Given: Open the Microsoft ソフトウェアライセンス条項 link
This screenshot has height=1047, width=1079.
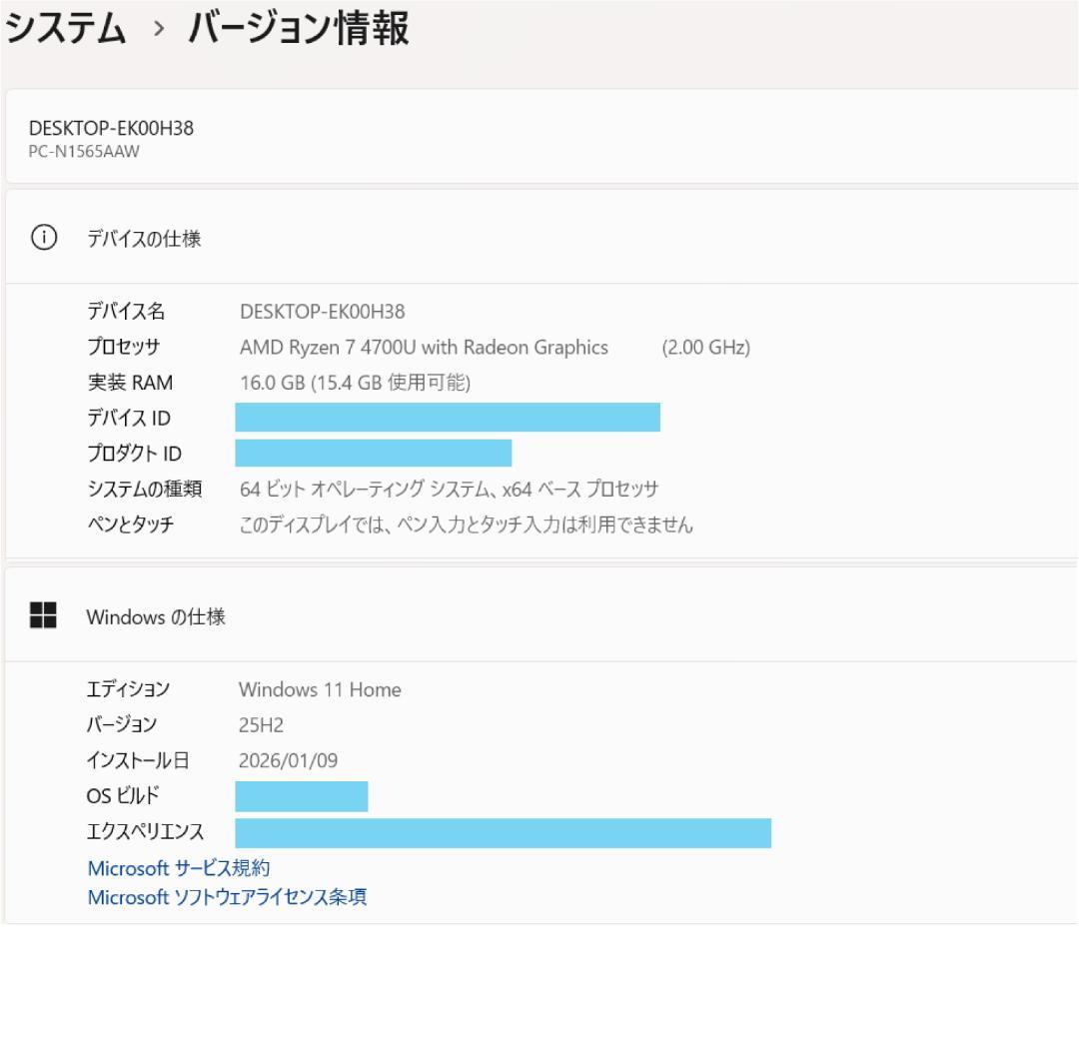Looking at the screenshot, I should pos(227,896).
